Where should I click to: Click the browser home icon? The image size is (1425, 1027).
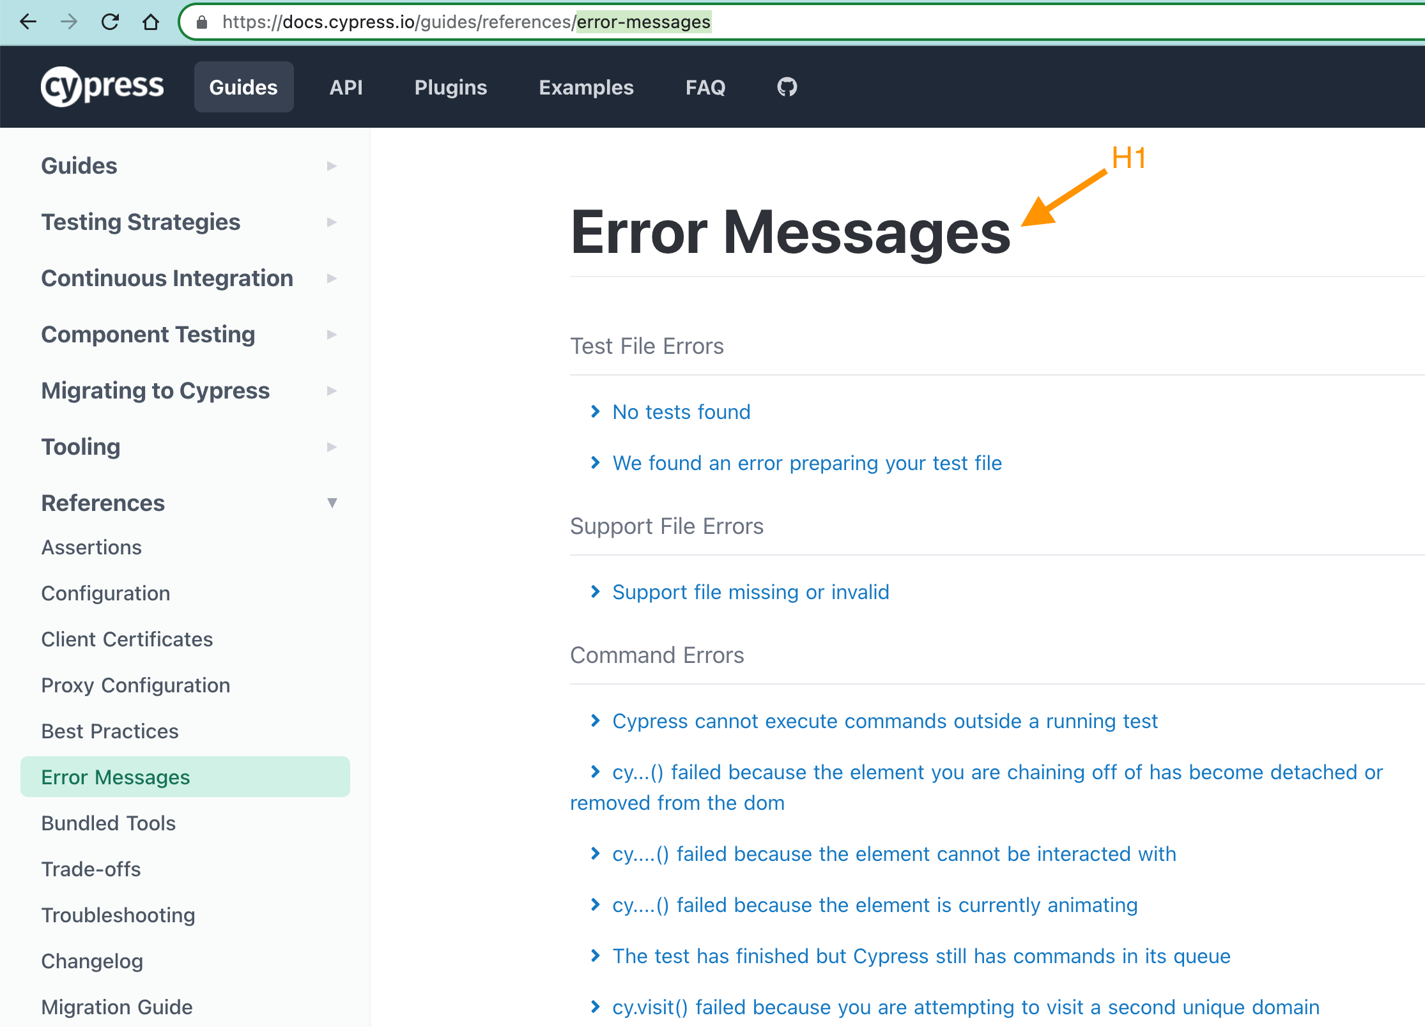point(151,22)
